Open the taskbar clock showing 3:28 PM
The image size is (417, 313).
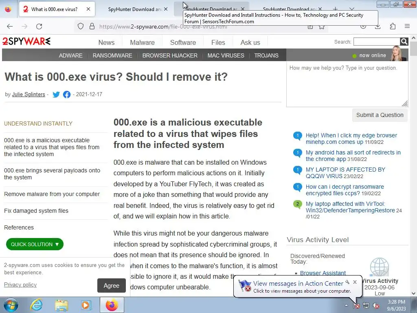coord(397,305)
